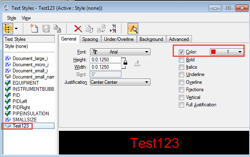Click the Height input field
Screen dimensions: 250x157
pos(106,60)
